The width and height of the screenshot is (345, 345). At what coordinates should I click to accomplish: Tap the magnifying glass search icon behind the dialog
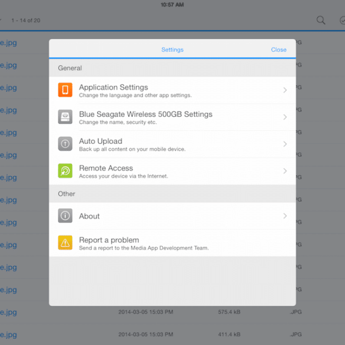coord(321,20)
